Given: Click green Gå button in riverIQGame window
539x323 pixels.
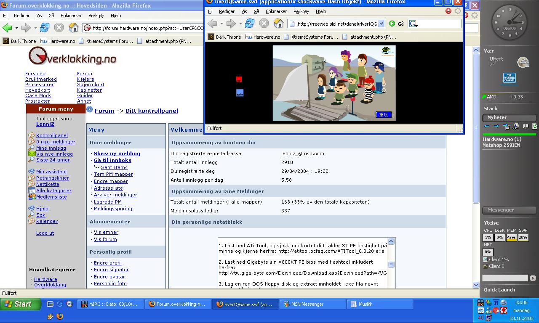Looking at the screenshot, I should pyautogui.click(x=392, y=24).
